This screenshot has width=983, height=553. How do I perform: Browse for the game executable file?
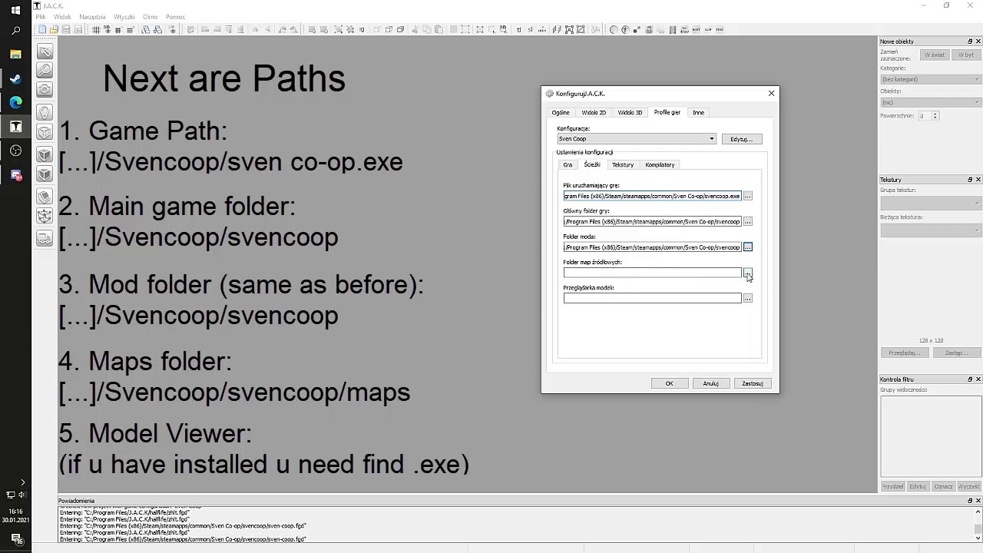point(747,196)
